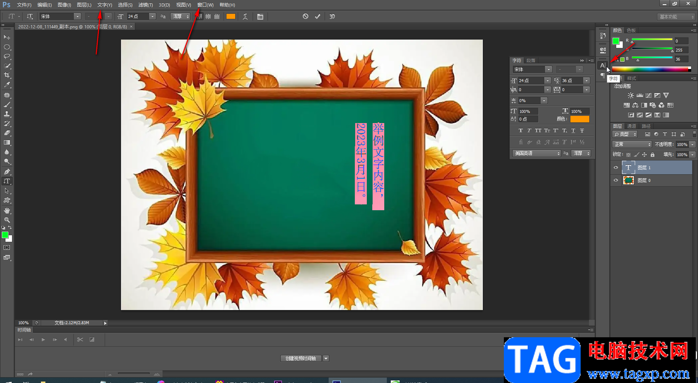698x383 pixels.
Task: Hide layer 图层 0 visibility eye
Action: [x=616, y=180]
